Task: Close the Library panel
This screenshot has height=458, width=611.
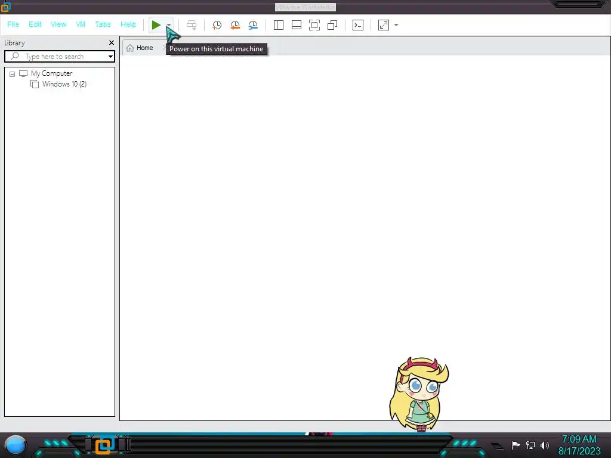Action: (x=112, y=42)
